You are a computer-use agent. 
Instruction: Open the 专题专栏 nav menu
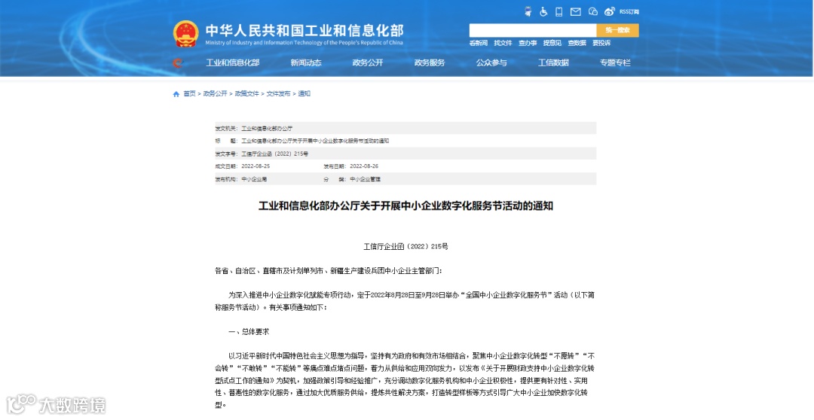coord(615,62)
